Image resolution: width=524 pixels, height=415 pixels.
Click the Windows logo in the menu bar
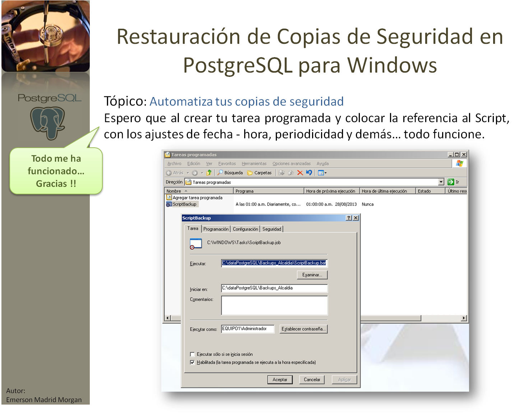[x=459, y=163]
